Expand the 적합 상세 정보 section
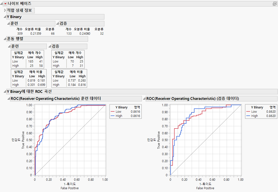The width and height of the screenshot is (278, 192). [x=5, y=10]
